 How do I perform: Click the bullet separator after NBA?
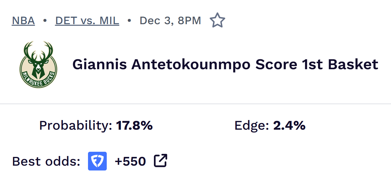pyautogui.click(x=45, y=21)
